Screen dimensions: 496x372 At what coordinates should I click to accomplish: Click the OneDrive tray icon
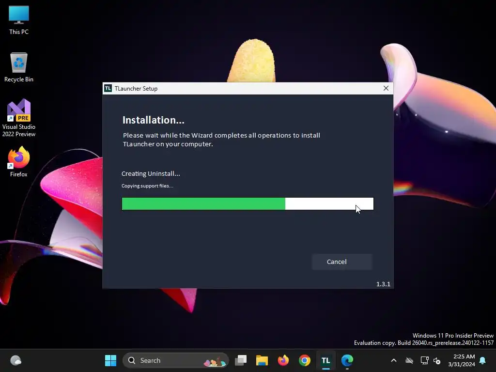[409, 360]
